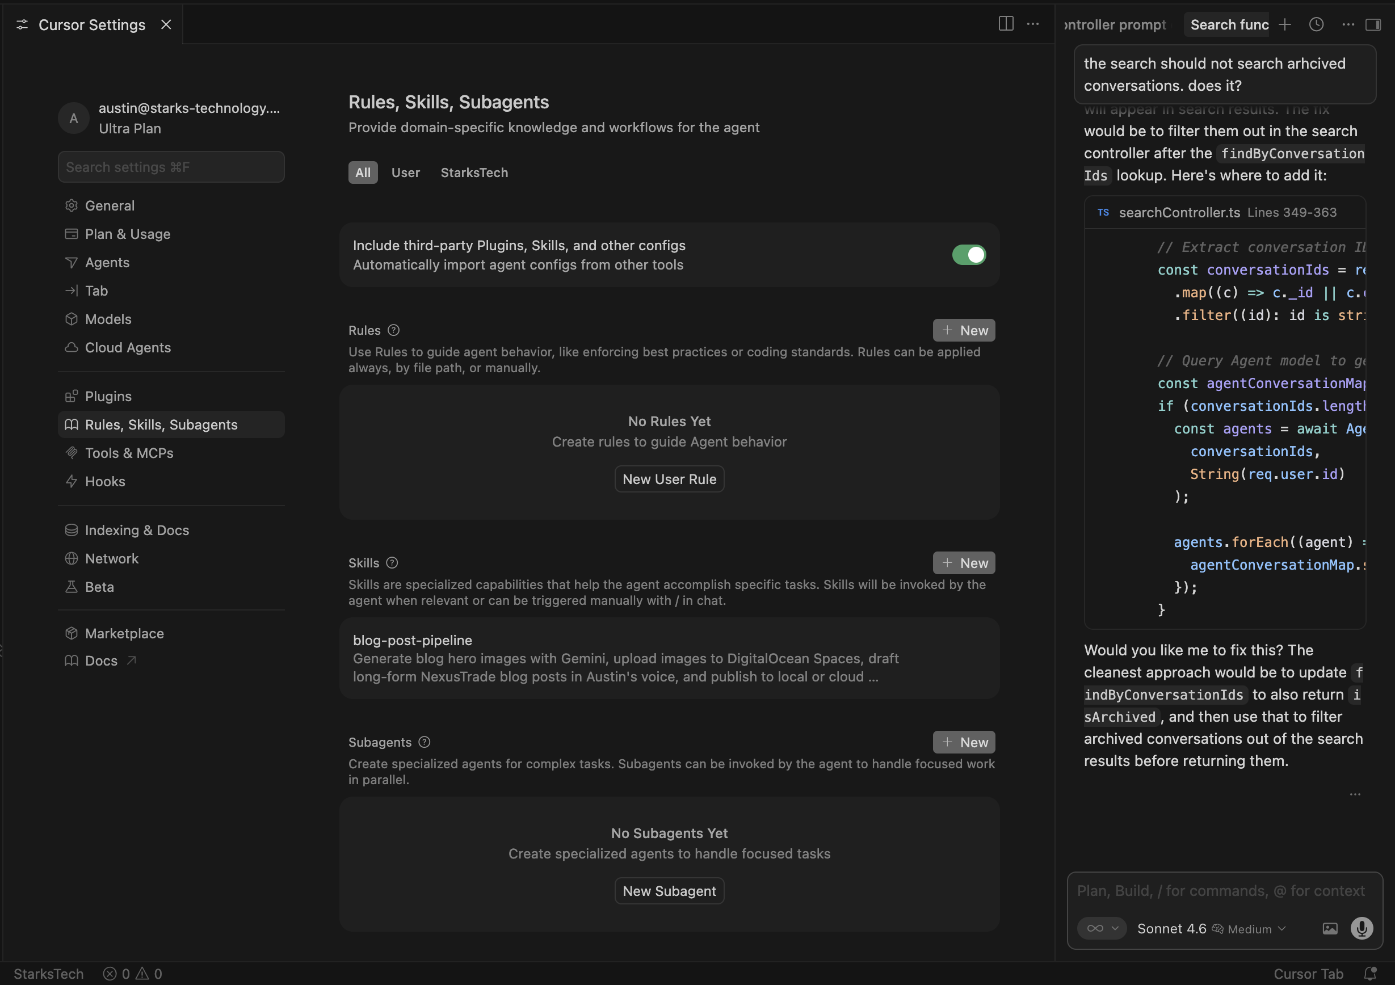This screenshot has width=1395, height=985.
Task: Switch to the Search func chat tab
Action: coord(1226,24)
